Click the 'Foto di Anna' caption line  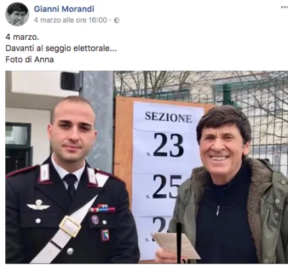(x=30, y=60)
